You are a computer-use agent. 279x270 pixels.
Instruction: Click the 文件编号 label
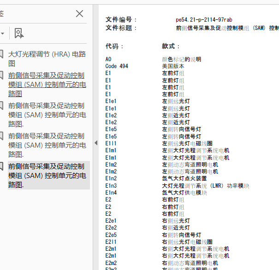tap(121, 19)
